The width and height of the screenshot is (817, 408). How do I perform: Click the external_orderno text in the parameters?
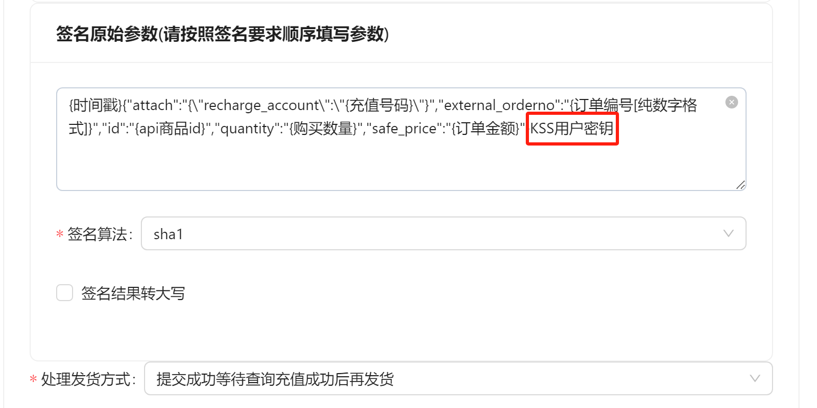(500, 105)
